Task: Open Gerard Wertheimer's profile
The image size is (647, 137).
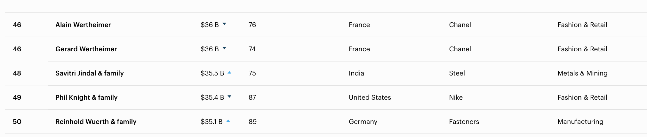Action: (86, 49)
